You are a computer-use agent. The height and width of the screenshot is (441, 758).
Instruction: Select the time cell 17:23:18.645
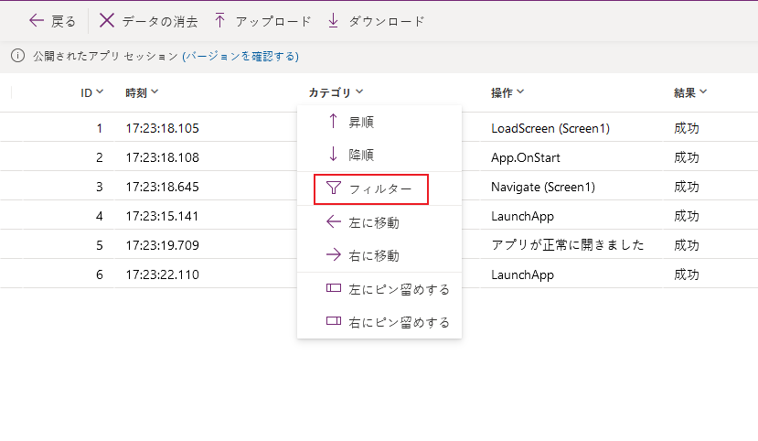(x=163, y=187)
